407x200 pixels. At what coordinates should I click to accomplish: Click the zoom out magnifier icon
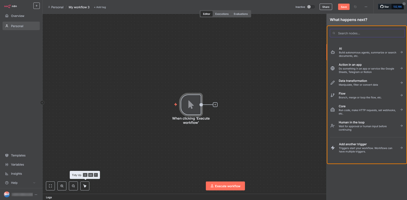(73, 186)
